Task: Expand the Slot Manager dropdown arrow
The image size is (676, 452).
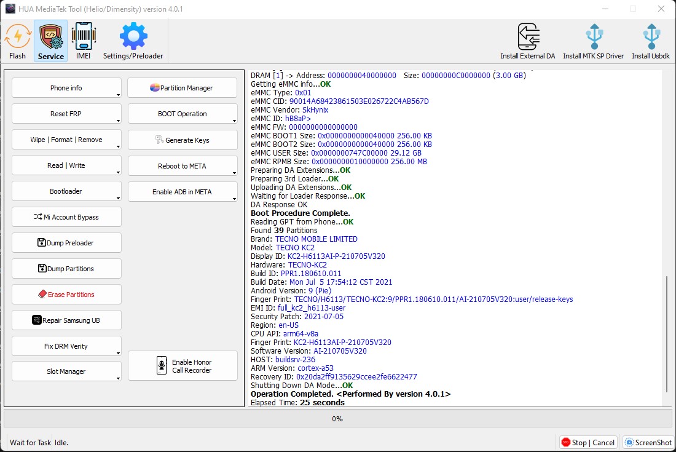Action: [118, 379]
